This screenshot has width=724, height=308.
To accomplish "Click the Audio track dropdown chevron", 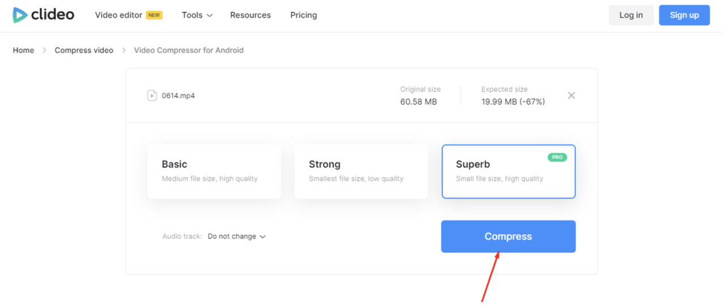I will 262,237.
